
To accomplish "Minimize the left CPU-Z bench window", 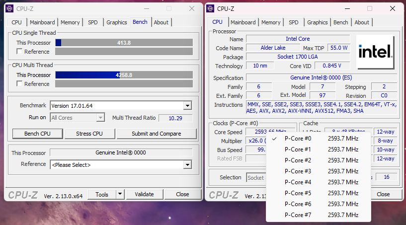I will tap(147, 8).
